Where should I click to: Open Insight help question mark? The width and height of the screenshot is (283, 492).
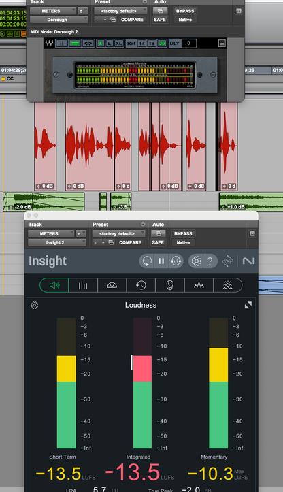coord(210,261)
